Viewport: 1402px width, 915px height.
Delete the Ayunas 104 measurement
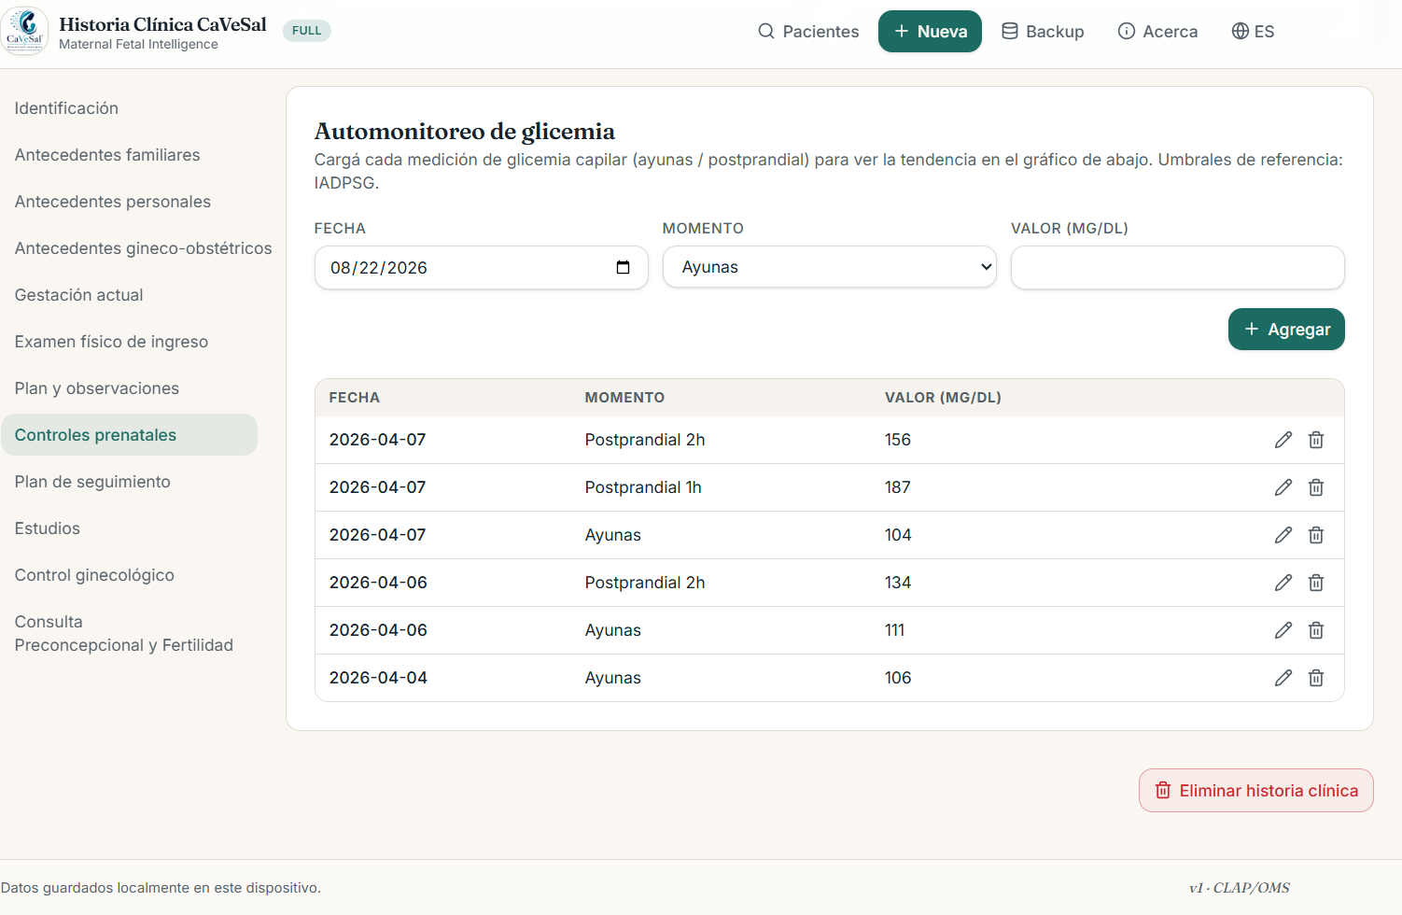1316,535
